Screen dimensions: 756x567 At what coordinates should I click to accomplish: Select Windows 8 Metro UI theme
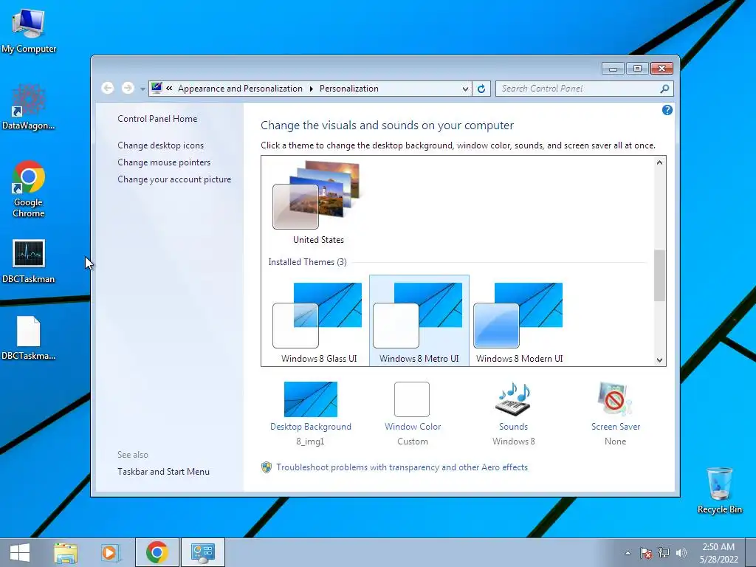[419, 320]
